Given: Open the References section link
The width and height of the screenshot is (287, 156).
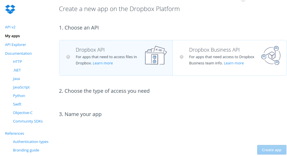Looking at the screenshot, I should click(14, 133).
